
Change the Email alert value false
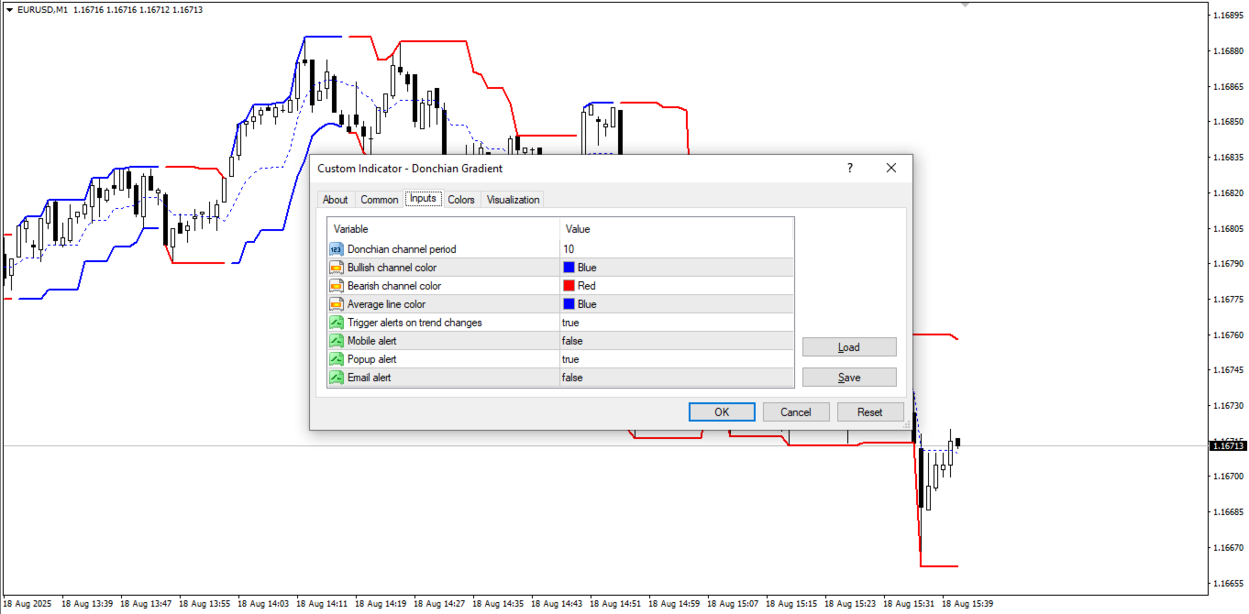click(x=677, y=378)
